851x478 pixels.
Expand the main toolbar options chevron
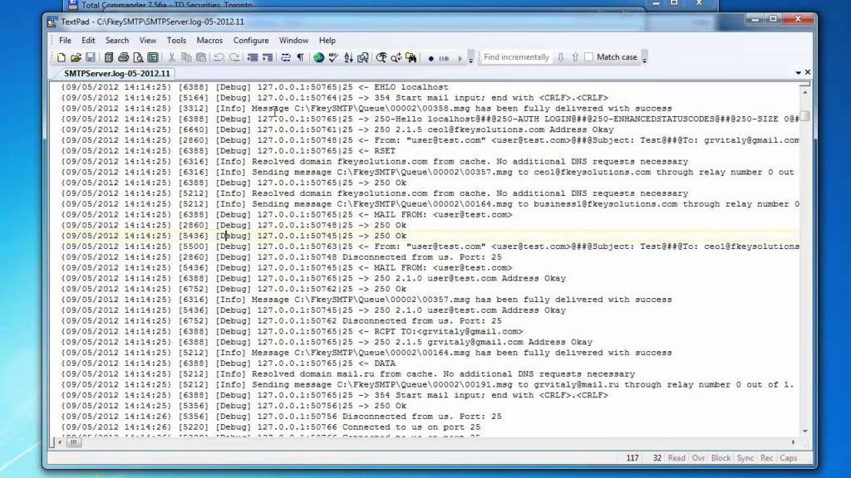470,58
